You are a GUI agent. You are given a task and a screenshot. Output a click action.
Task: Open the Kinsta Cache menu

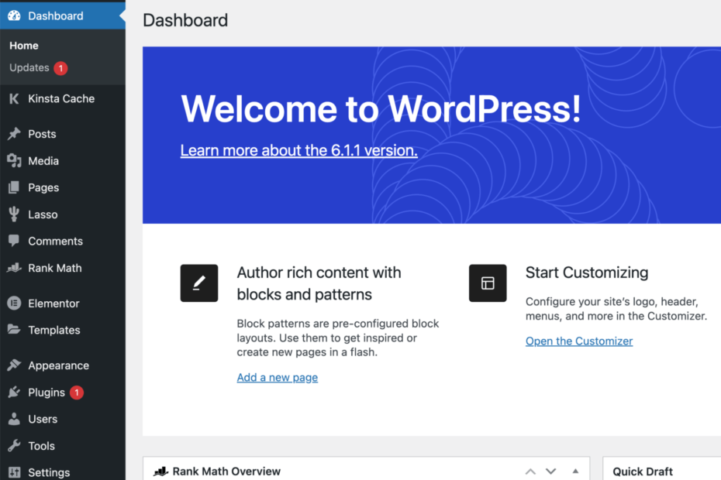[x=63, y=99]
